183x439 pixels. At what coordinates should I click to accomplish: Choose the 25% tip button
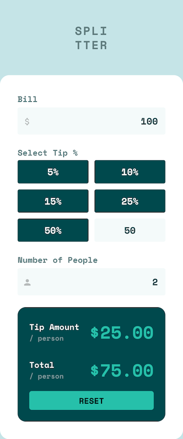pos(130,201)
